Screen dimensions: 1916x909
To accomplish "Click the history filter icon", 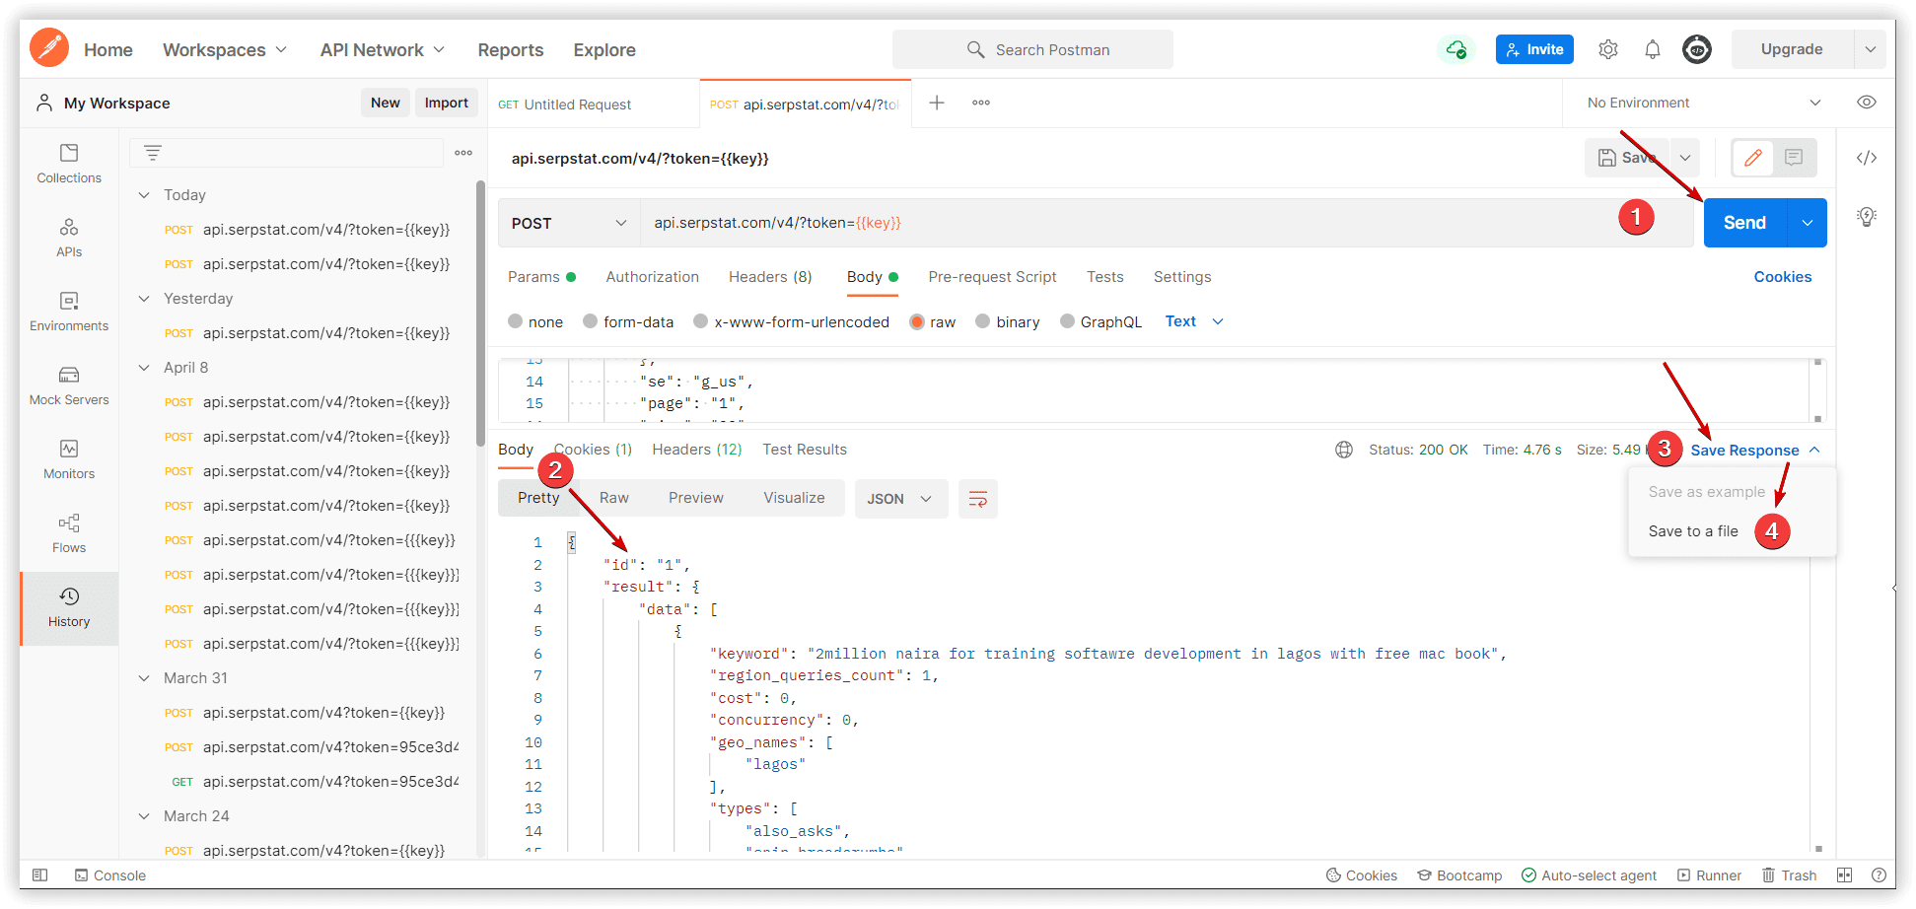I will (x=153, y=153).
